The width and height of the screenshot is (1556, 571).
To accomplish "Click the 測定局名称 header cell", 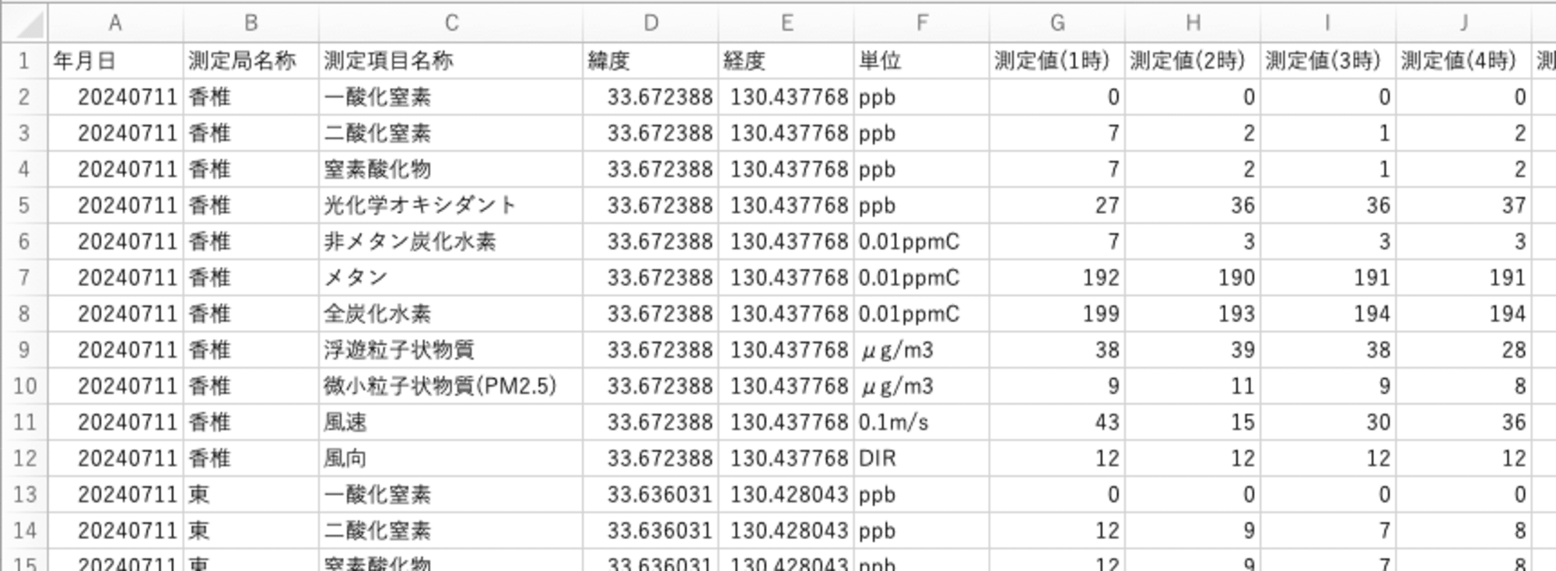I will pos(251,61).
